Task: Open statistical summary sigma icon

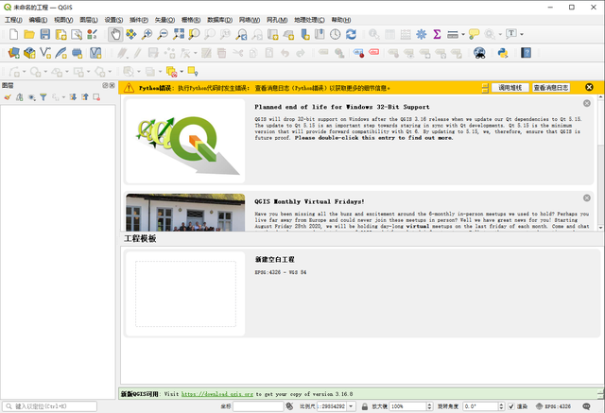Action: click(437, 34)
